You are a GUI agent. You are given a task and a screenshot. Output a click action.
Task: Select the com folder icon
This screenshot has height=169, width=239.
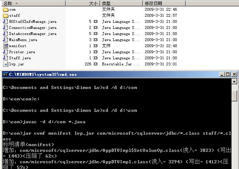pyautogui.click(x=6, y=9)
